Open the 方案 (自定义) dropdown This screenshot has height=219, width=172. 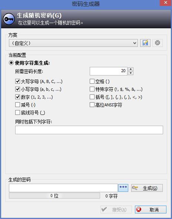(x=73, y=43)
